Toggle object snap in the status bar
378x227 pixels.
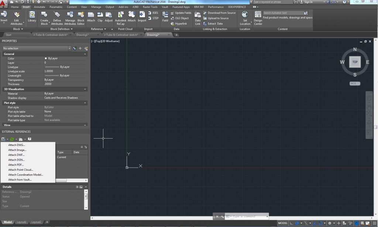(320, 223)
